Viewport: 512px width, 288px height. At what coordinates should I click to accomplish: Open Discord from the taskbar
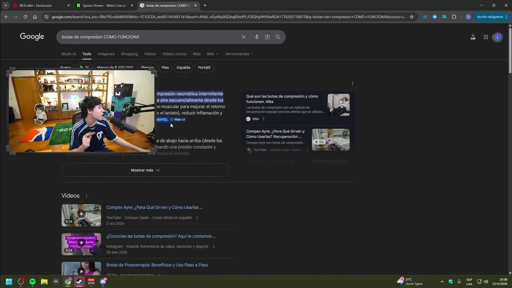(x=103, y=282)
